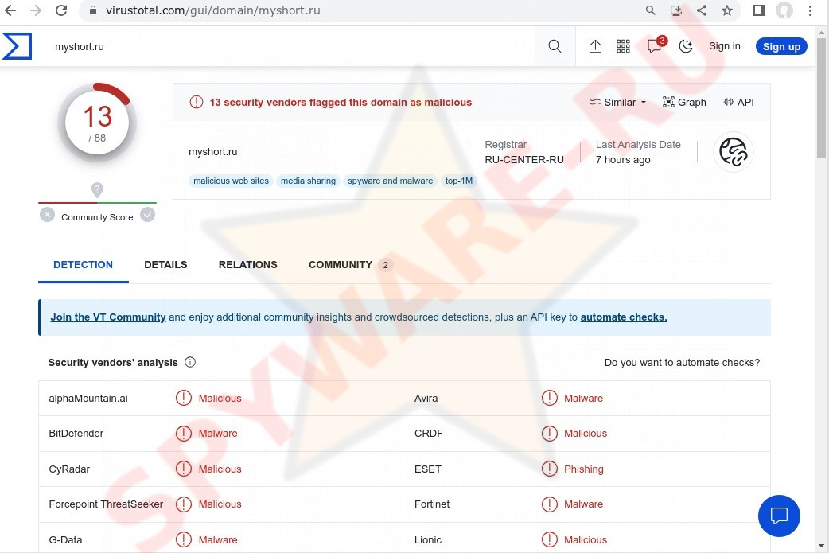
Task: Click the media sharing tag
Action: point(308,181)
